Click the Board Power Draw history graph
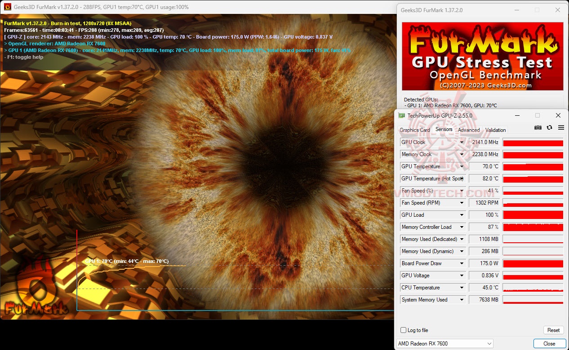The height and width of the screenshot is (350, 569). 533,263
